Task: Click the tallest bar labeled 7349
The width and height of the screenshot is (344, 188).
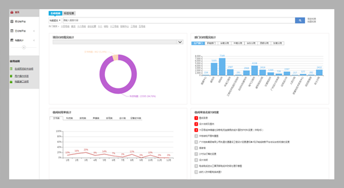Action: [222, 67]
